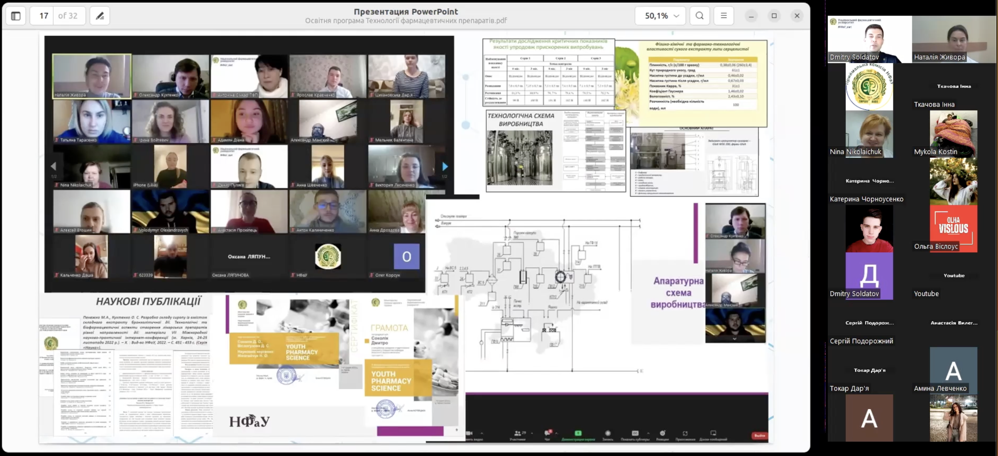Select the page number field showing 17
Viewport: 998px width, 456px height.
tap(44, 16)
